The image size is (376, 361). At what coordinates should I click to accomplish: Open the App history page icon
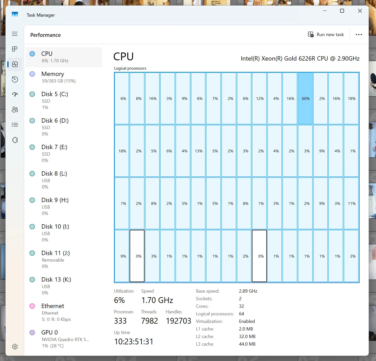tap(15, 79)
